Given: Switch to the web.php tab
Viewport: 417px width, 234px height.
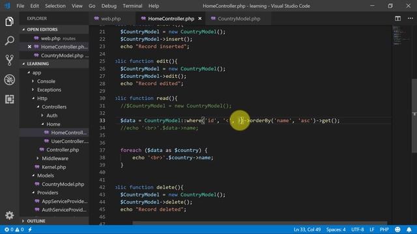Looking at the screenshot, I should click(111, 19).
